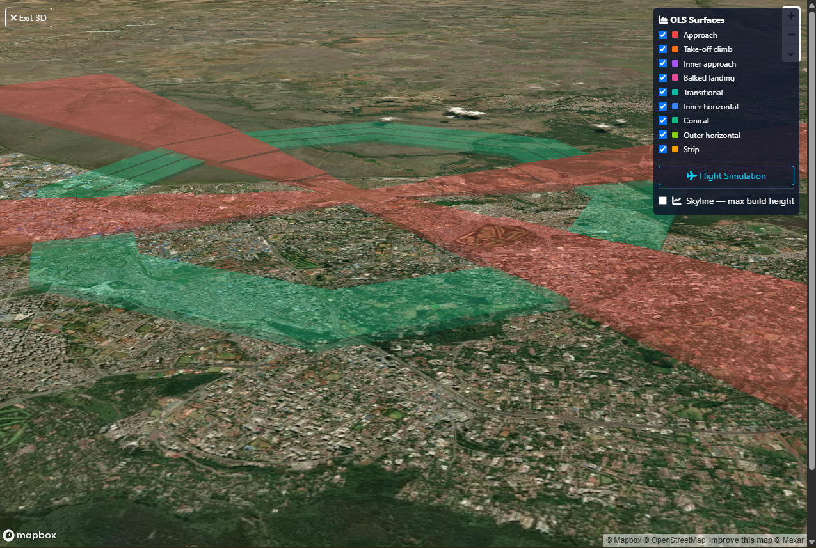Click the 'Strip' label text
This screenshot has height=548, width=816.
(691, 150)
